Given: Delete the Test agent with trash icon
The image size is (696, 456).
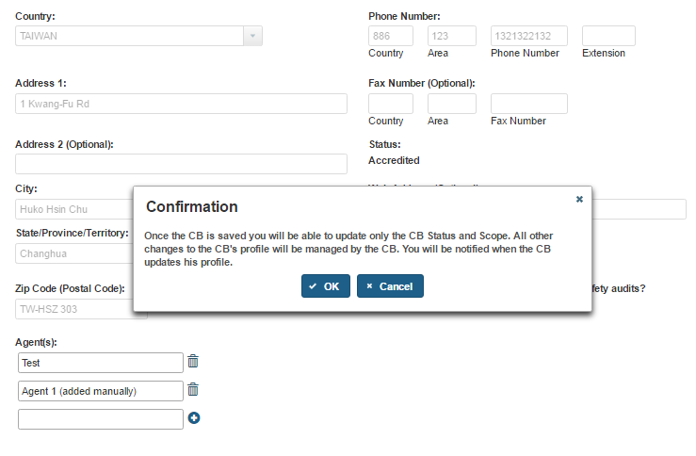Looking at the screenshot, I should pyautogui.click(x=193, y=362).
